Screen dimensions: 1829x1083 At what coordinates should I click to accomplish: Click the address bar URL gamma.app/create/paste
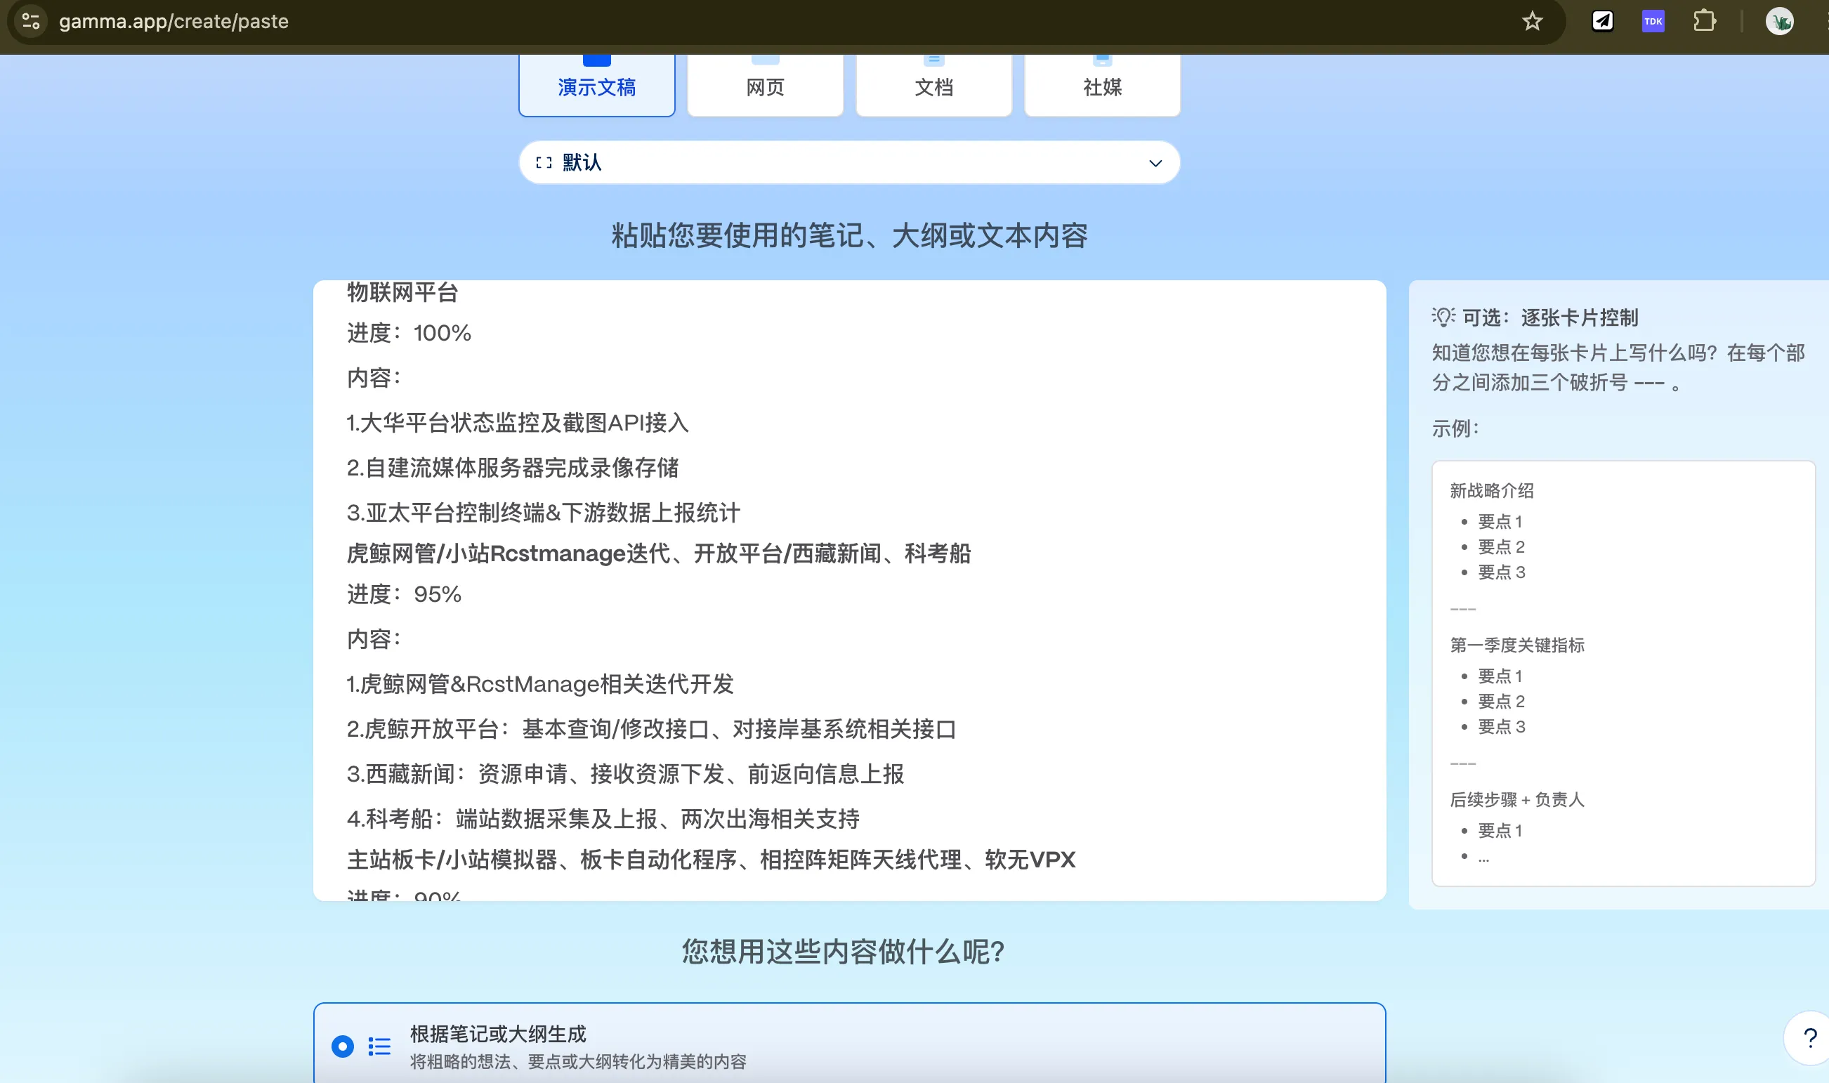click(173, 21)
